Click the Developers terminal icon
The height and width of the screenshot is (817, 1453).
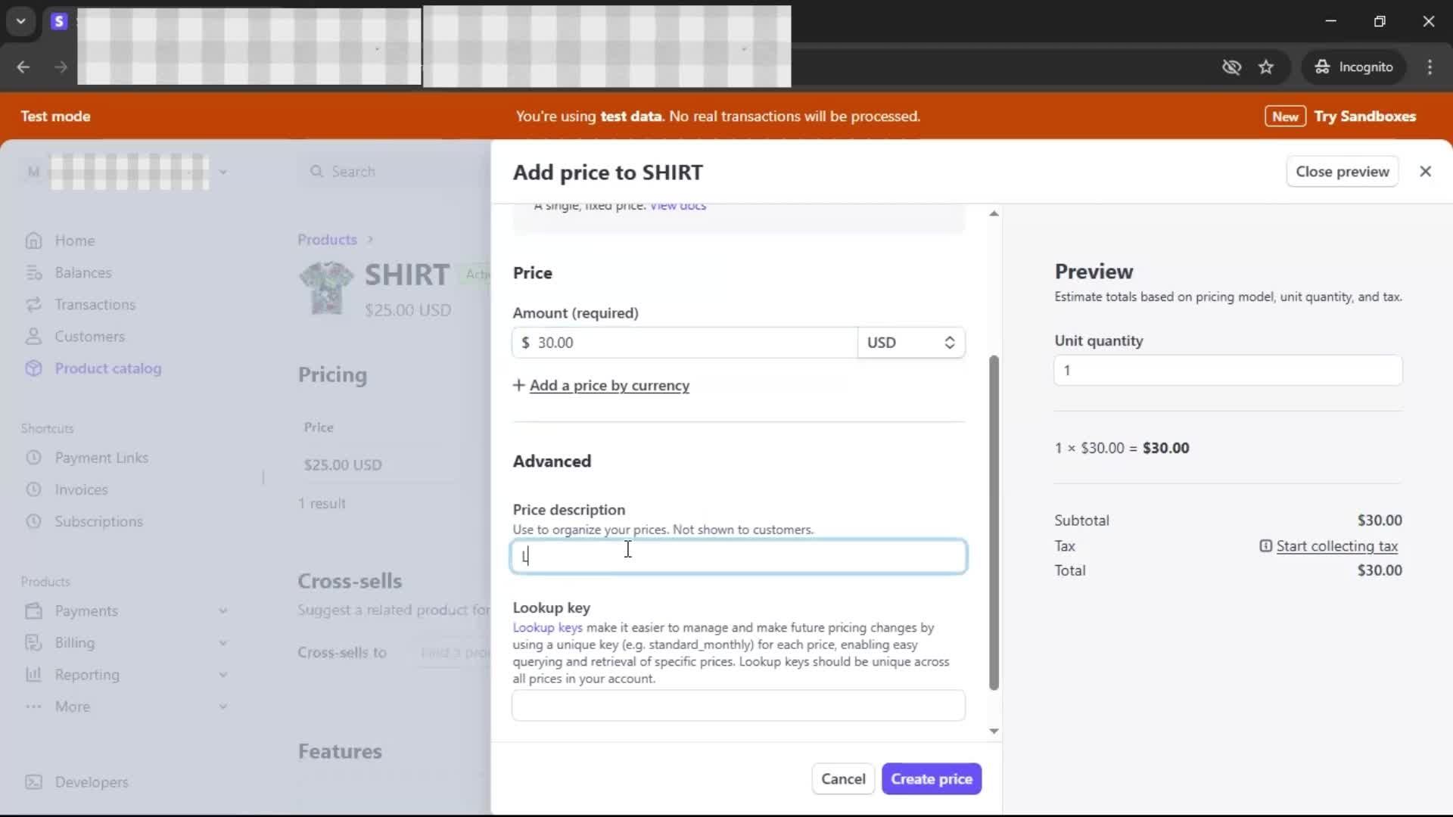(x=33, y=782)
